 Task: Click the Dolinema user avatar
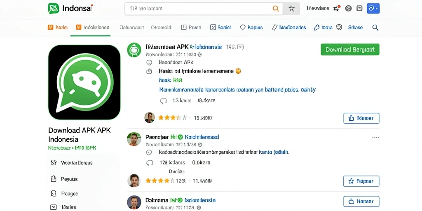(134, 202)
